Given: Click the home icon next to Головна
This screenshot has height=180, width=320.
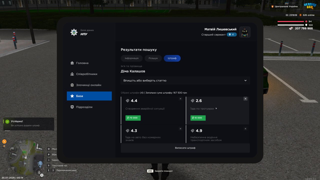Looking at the screenshot, I should point(72,63).
